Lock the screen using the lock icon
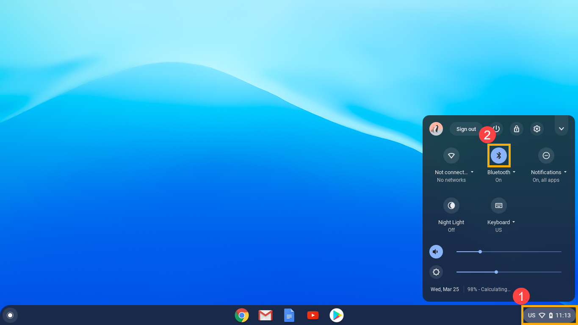This screenshot has width=578, height=325. coord(516,129)
